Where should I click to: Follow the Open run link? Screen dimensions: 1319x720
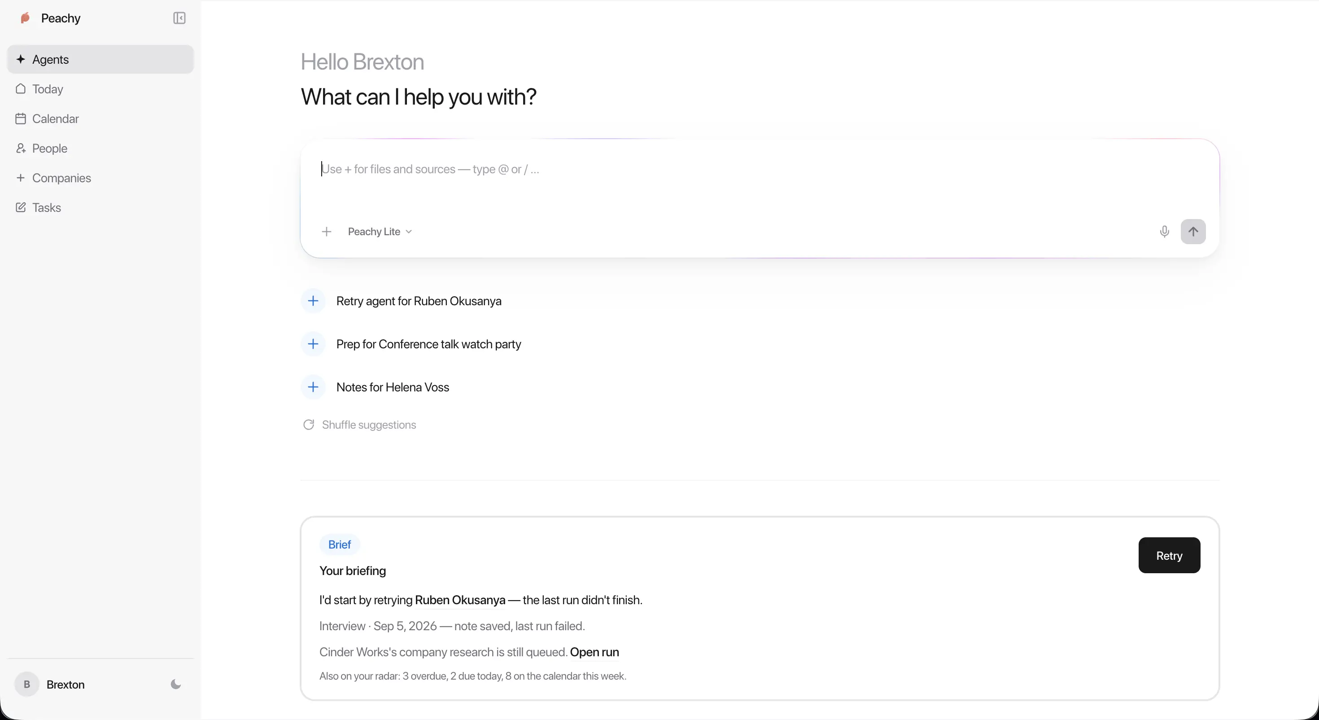(x=594, y=652)
